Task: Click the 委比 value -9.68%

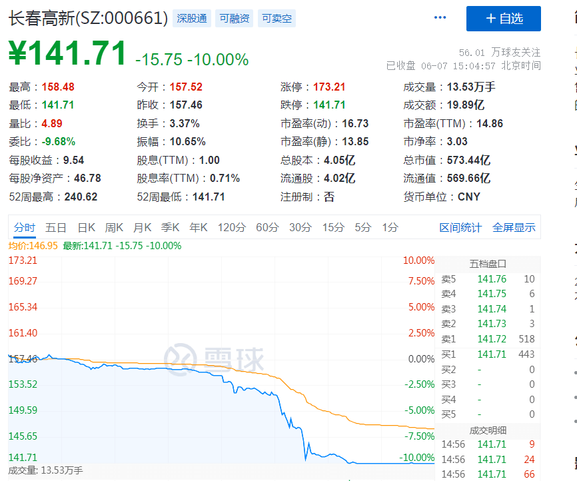Action: pos(59,141)
